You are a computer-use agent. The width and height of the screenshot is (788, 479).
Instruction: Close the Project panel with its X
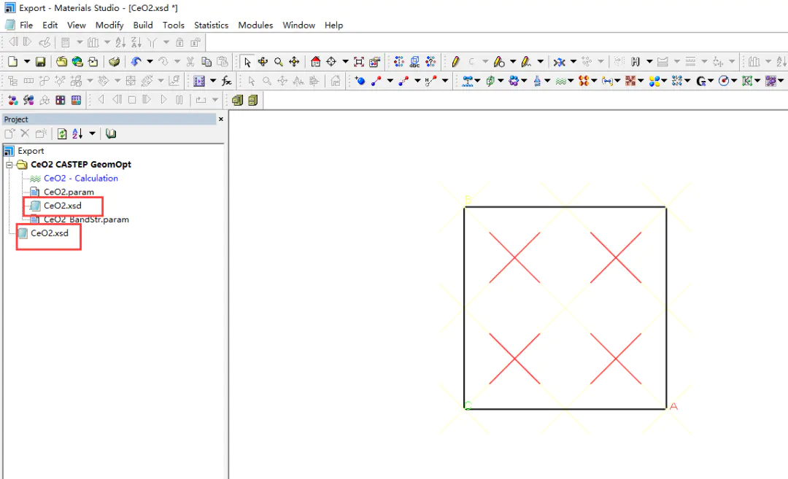[220, 119]
